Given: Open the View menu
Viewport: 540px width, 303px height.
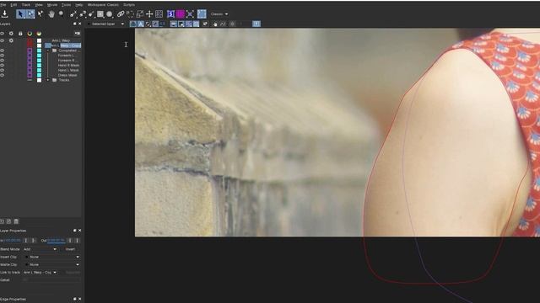Looking at the screenshot, I should point(39,5).
